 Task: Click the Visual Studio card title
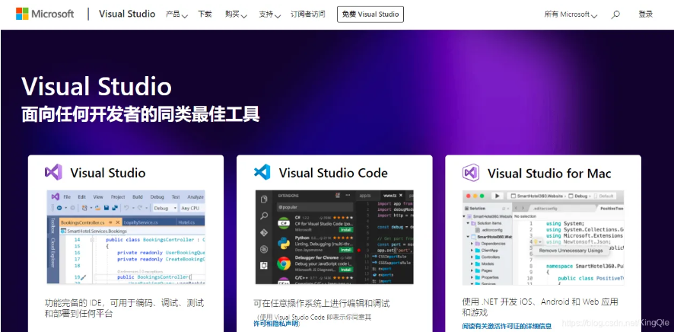pos(108,173)
